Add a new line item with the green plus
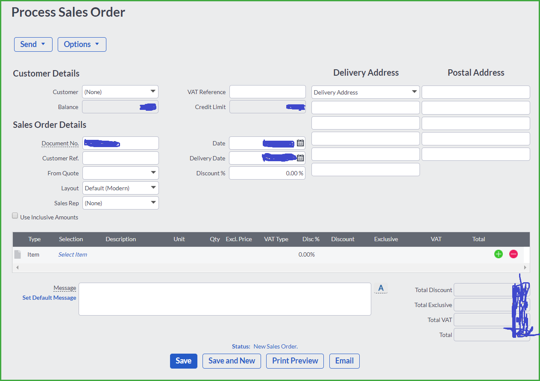This screenshot has width=540, height=381. point(498,254)
